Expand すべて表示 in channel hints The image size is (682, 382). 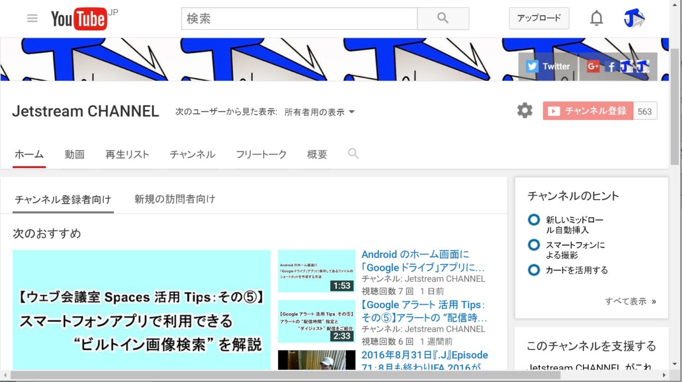pyautogui.click(x=630, y=301)
